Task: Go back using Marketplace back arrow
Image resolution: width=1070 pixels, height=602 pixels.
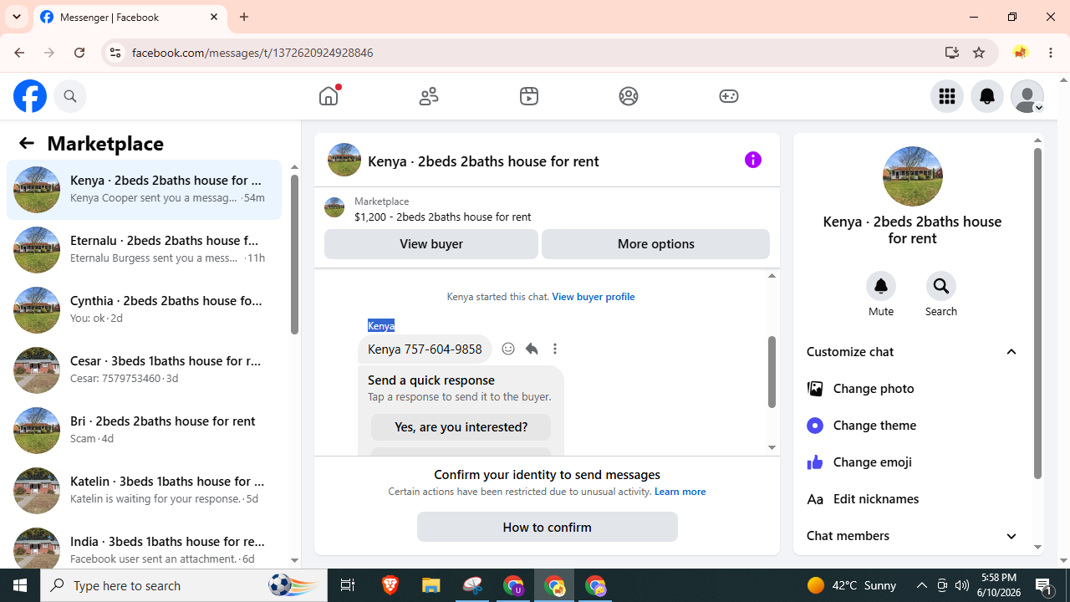Action: (x=27, y=143)
